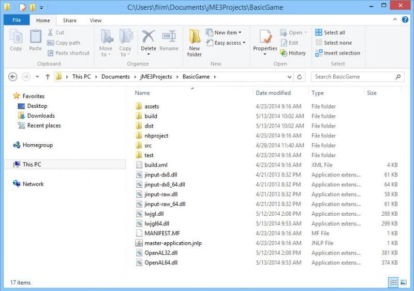This screenshot has height=291, width=414.
Task: Click the Delete X icon
Action: pyautogui.click(x=149, y=36)
